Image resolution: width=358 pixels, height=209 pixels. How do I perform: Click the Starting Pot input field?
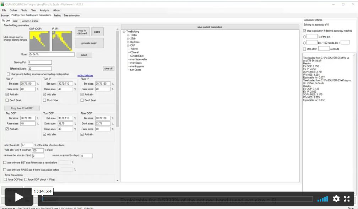pyautogui.click(x=40, y=62)
